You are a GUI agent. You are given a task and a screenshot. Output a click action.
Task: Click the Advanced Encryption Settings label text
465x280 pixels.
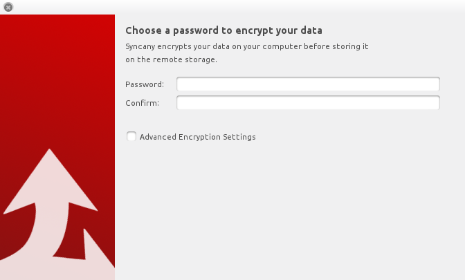tap(197, 137)
